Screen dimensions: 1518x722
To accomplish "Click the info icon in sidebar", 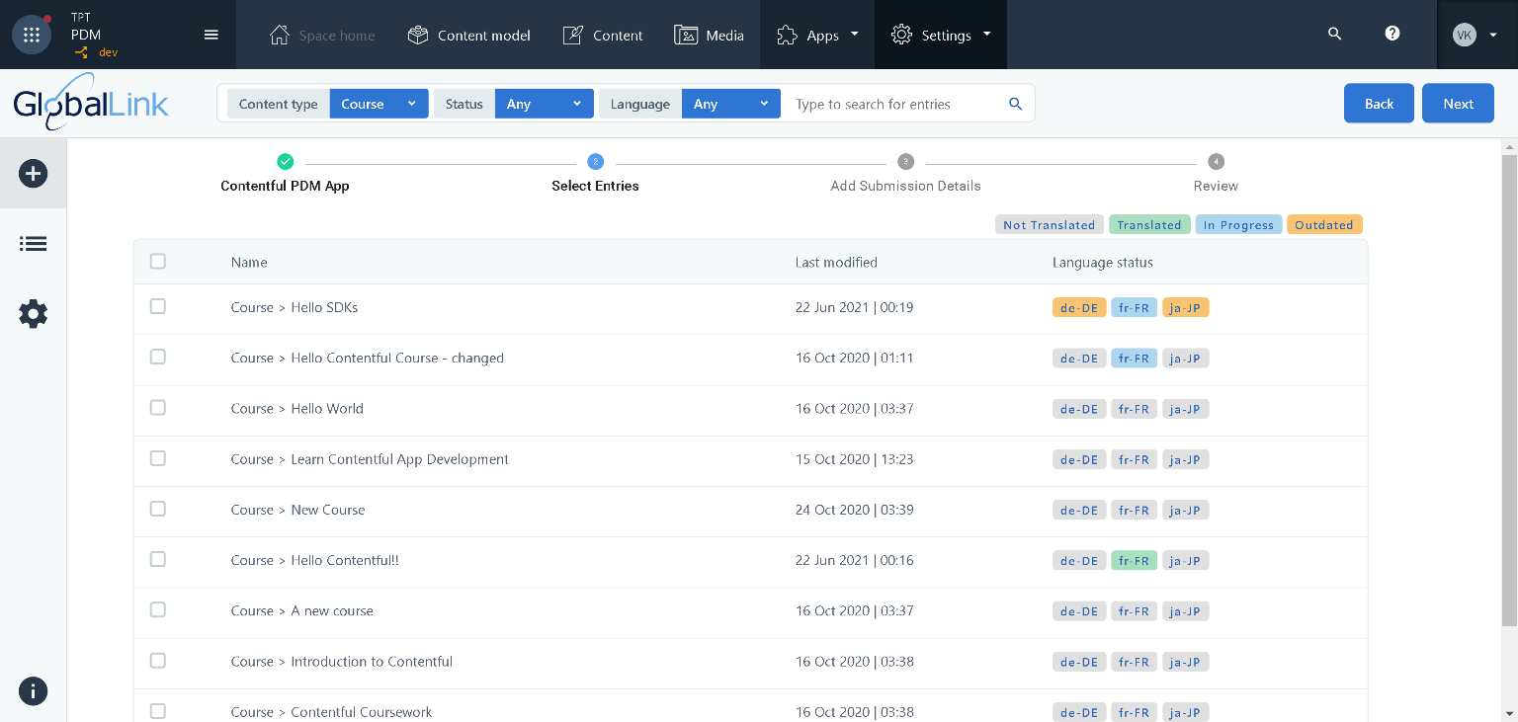I will coord(33,691).
